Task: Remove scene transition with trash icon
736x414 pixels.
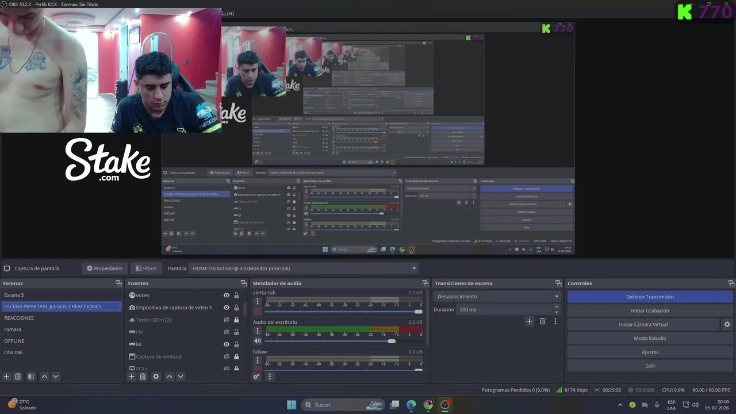Action: (x=542, y=321)
